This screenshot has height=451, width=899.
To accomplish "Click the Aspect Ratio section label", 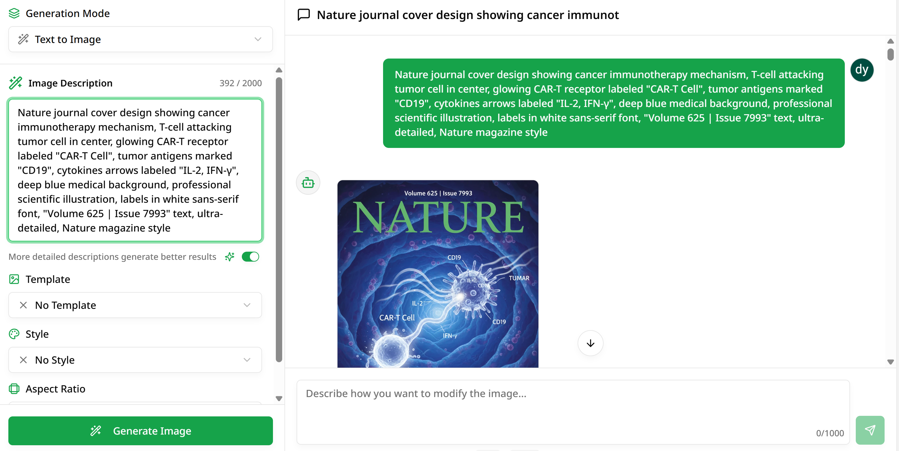I will (x=56, y=389).
